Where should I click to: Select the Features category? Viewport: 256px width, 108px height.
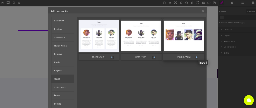point(63,54)
